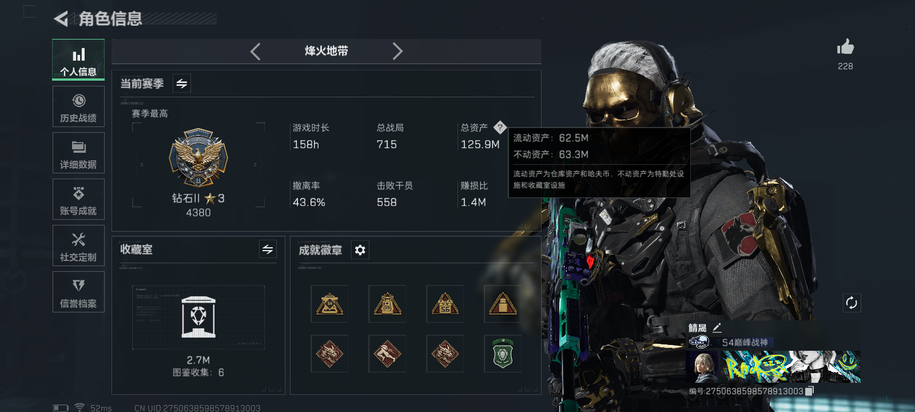
Task: Open the 账号成就 sidebar tab
Action: 78,200
